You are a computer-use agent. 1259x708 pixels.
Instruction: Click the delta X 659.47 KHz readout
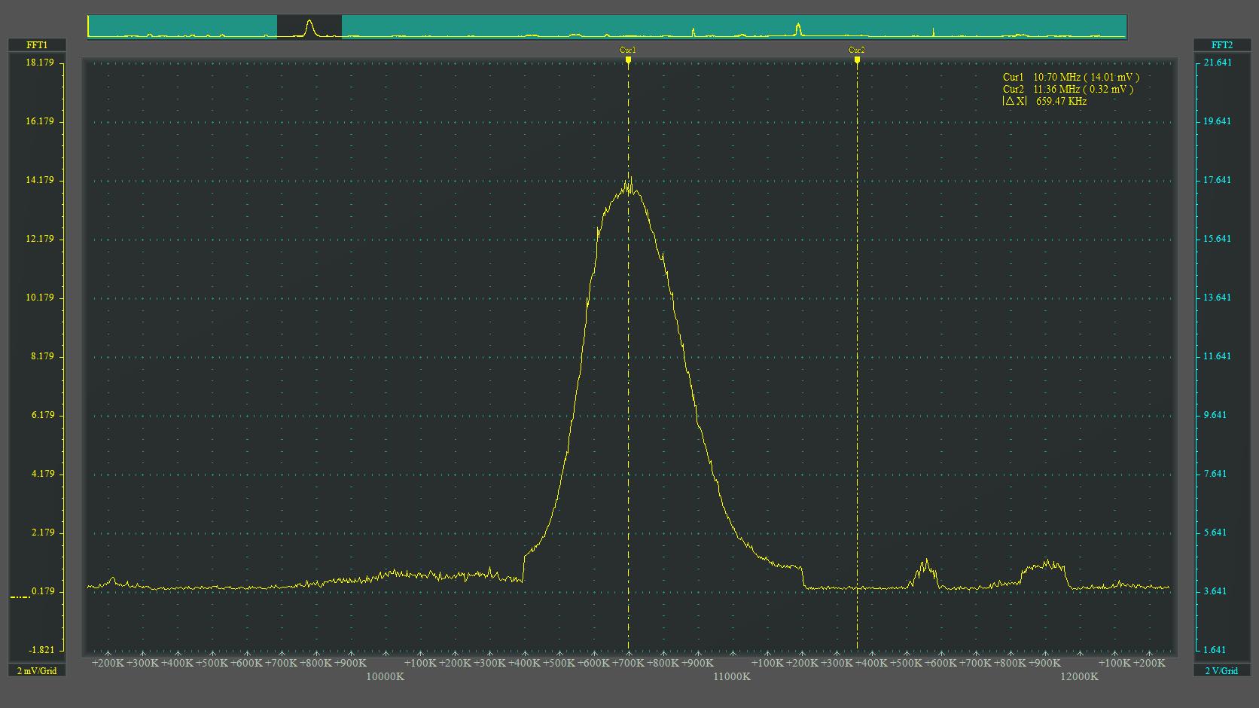point(1044,101)
